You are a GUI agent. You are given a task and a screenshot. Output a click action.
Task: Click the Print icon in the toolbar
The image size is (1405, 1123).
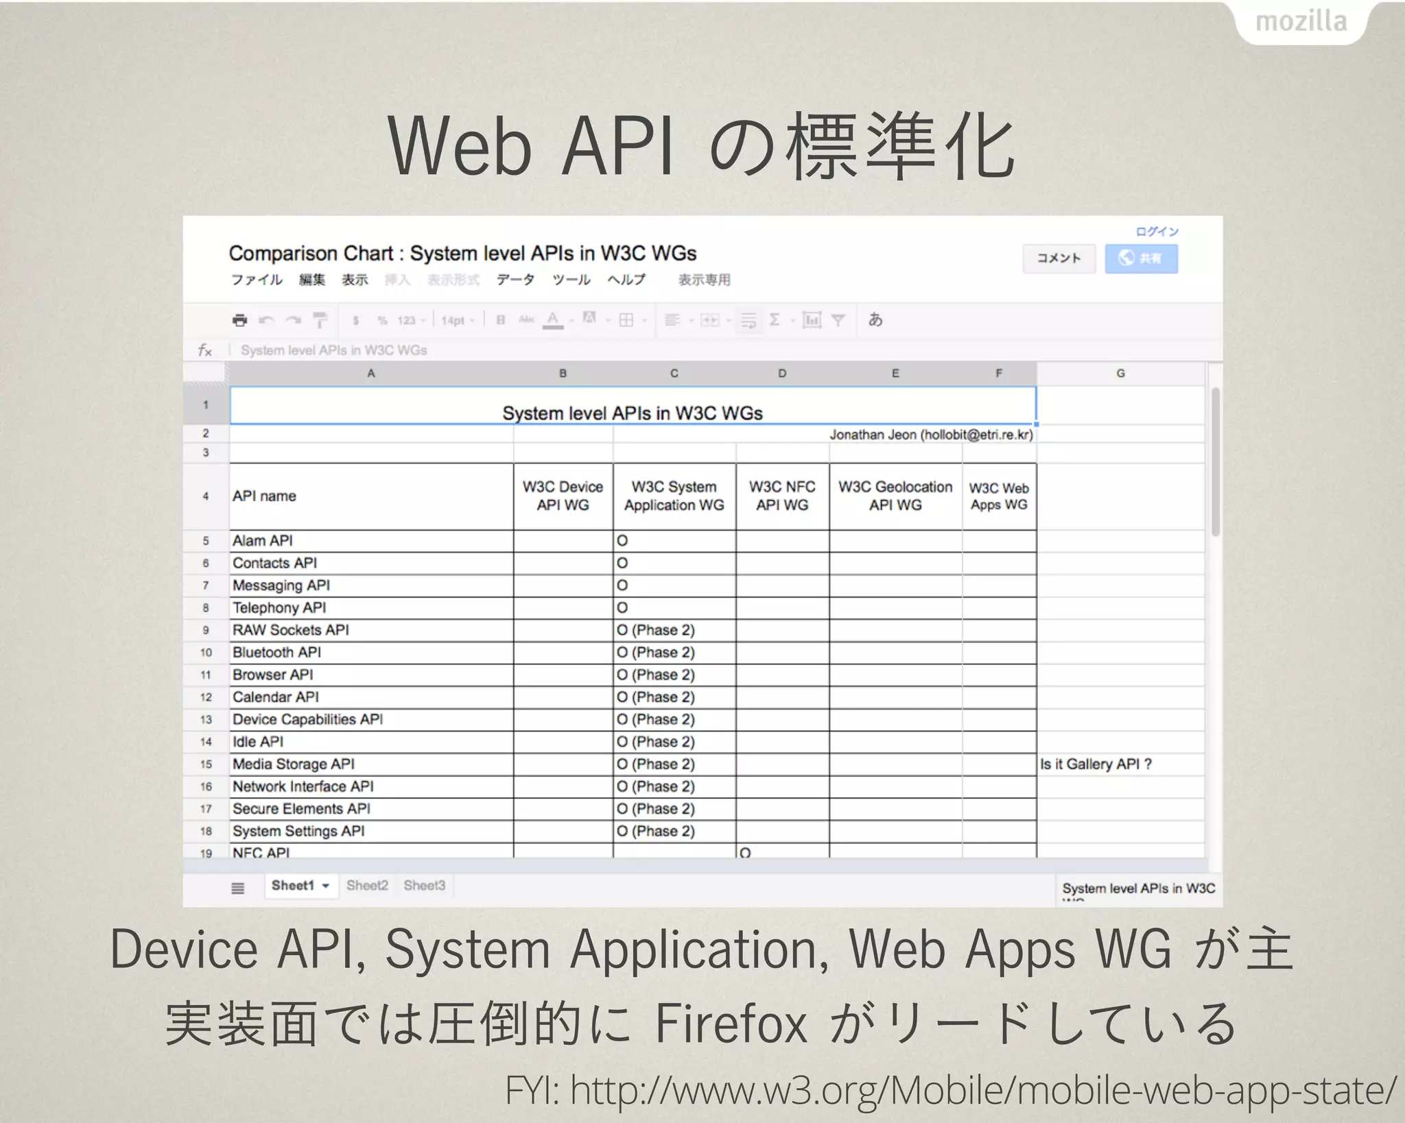tap(239, 320)
